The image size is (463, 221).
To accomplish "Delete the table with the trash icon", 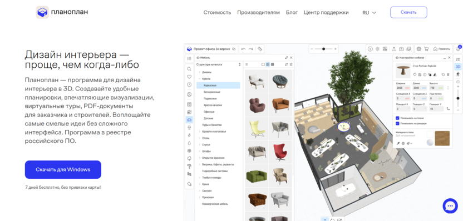I will pos(448,75).
